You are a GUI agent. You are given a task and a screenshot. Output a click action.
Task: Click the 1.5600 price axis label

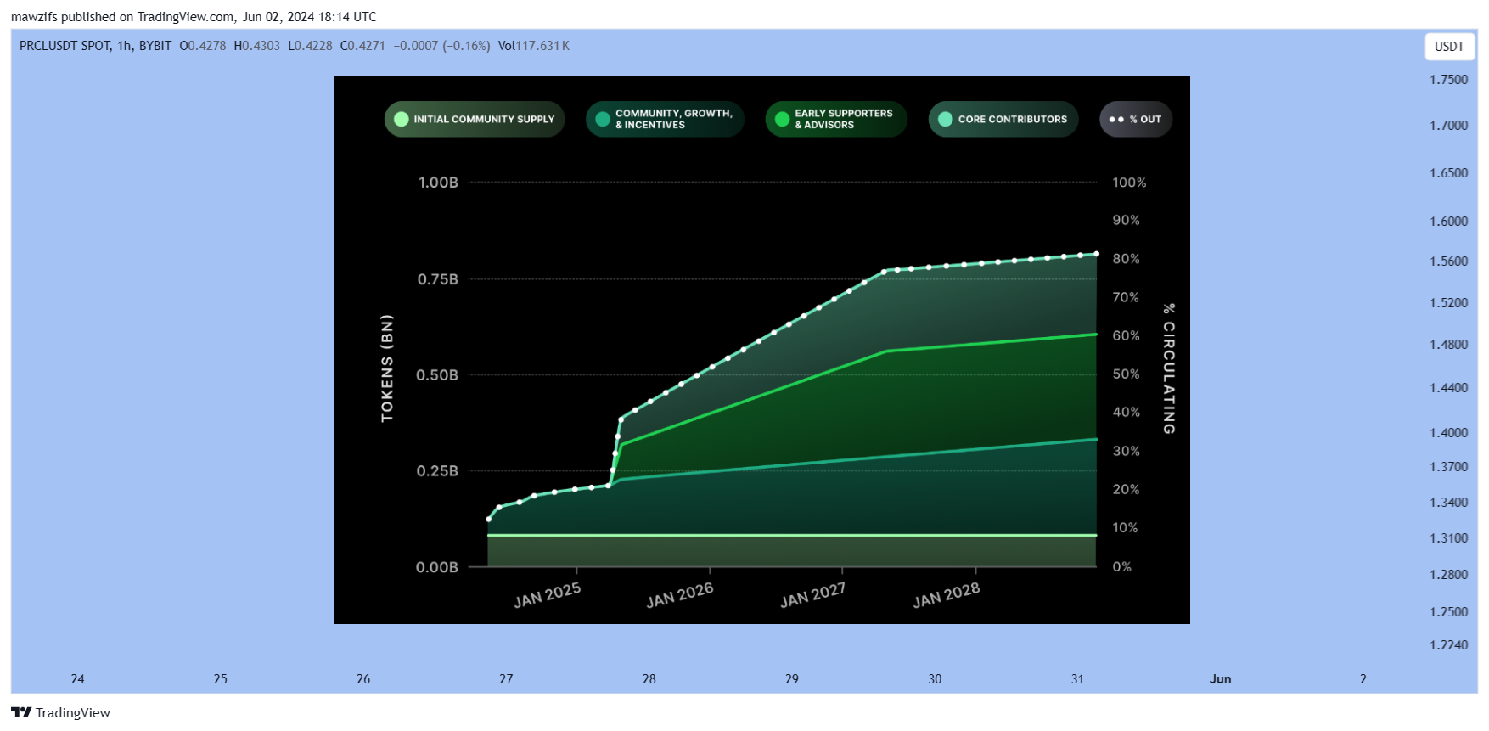(1448, 261)
